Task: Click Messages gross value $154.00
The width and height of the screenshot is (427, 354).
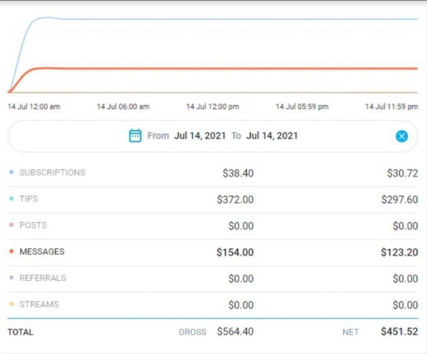Action: click(x=235, y=252)
